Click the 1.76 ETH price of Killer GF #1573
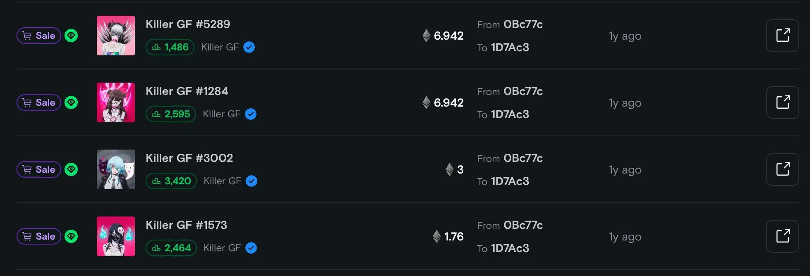 click(x=453, y=237)
